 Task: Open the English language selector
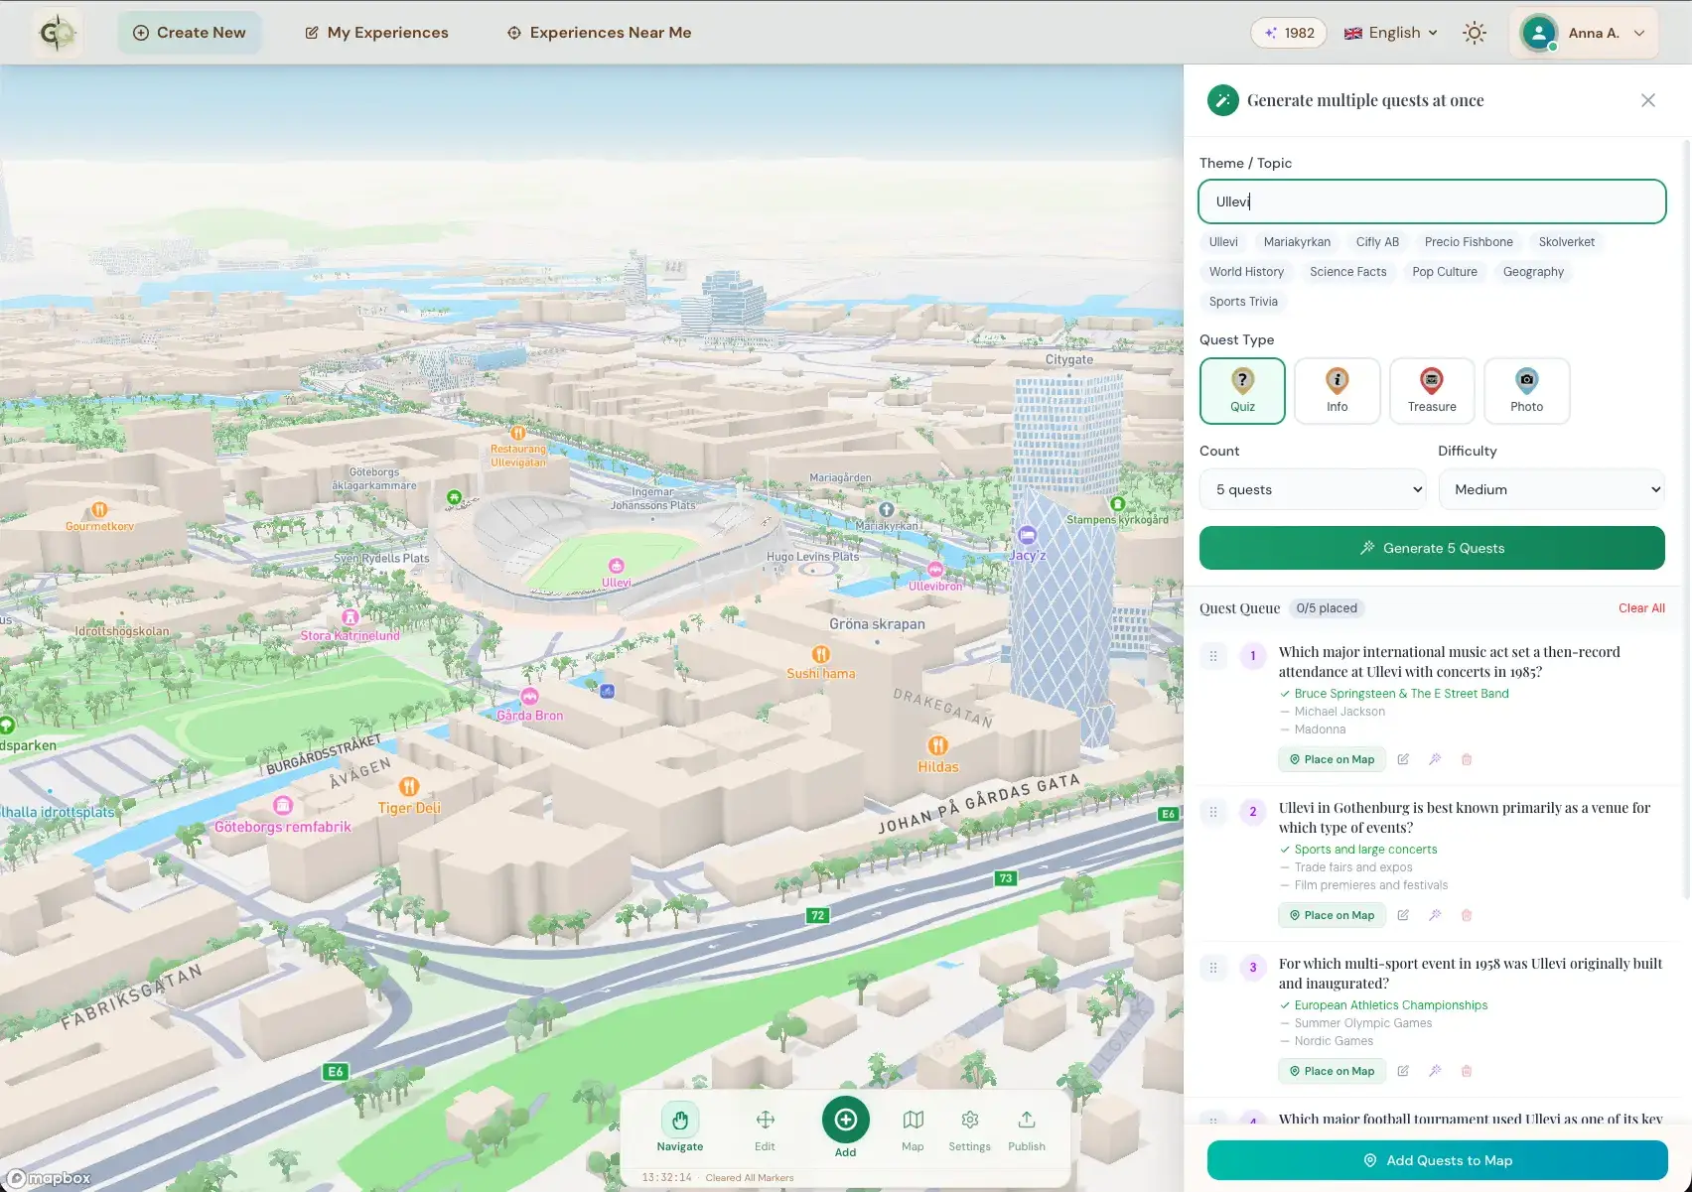click(1391, 33)
